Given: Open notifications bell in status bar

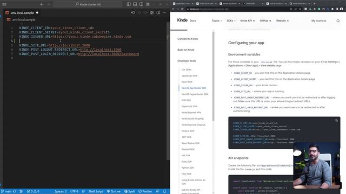Looking at the screenshot, I should (x=164, y=191).
